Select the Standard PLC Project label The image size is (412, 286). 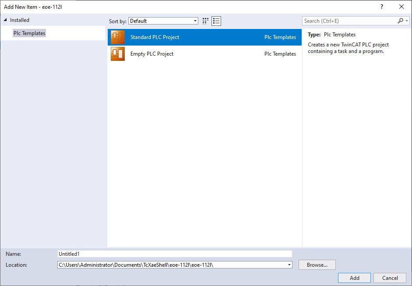[x=155, y=37]
